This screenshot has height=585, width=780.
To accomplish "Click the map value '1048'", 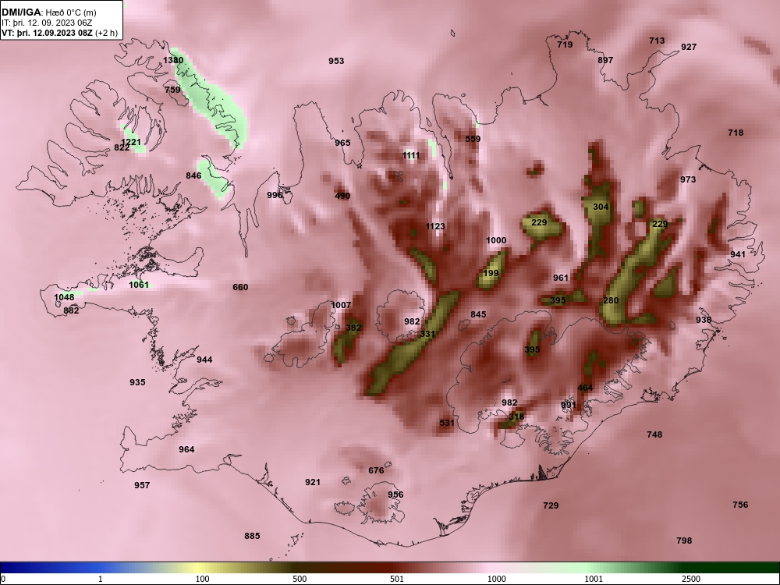I will coord(64,297).
